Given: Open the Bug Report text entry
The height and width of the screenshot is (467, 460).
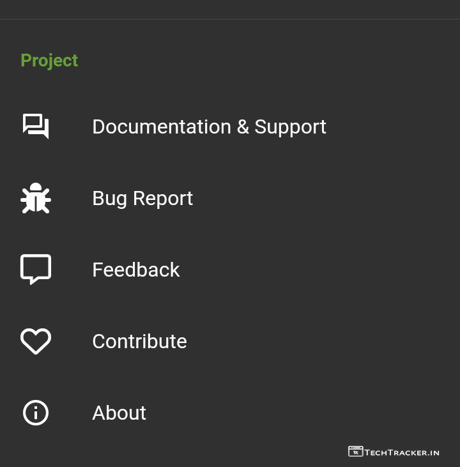Looking at the screenshot, I should pos(142,198).
